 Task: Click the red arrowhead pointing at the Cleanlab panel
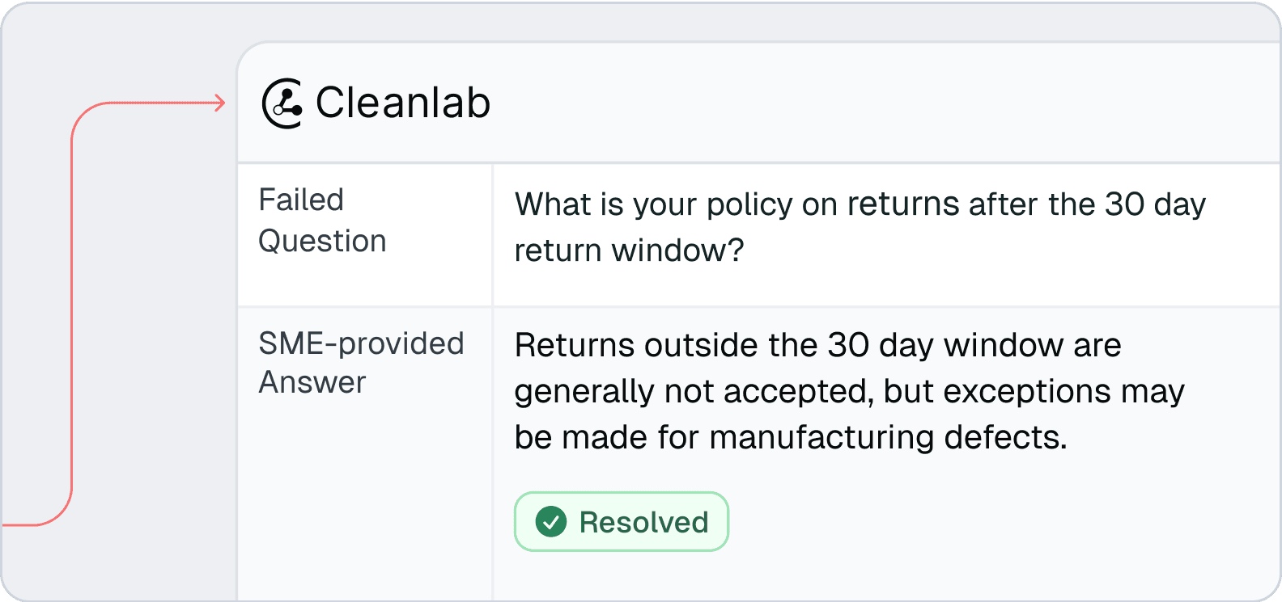pyautogui.click(x=219, y=103)
